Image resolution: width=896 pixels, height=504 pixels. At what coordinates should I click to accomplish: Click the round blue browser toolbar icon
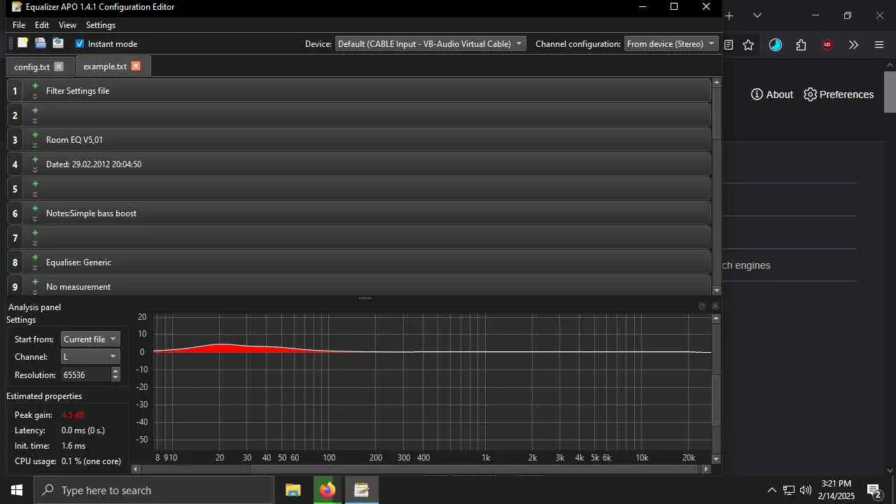[x=775, y=45]
